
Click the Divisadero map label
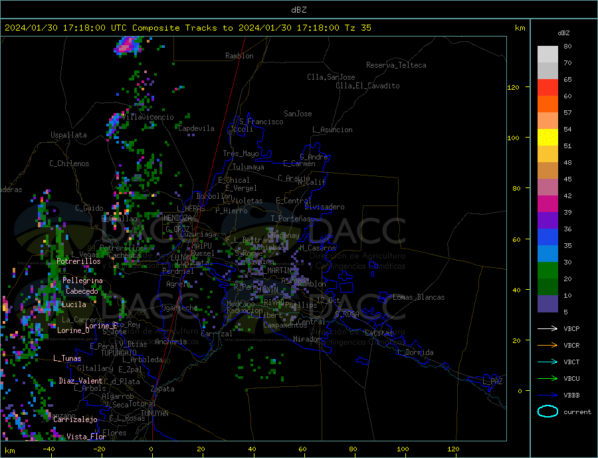pos(324,207)
